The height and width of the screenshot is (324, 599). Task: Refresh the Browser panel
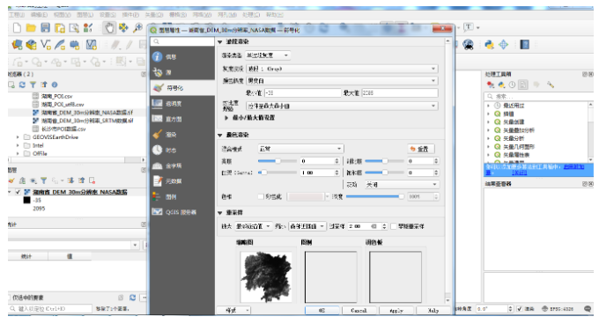click(x=22, y=85)
